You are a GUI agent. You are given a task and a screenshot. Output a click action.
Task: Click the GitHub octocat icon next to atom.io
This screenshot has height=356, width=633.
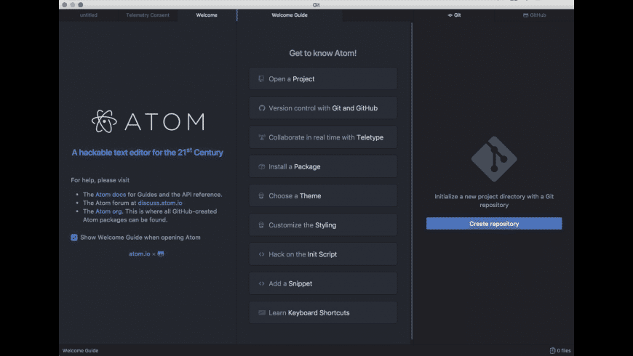161,254
